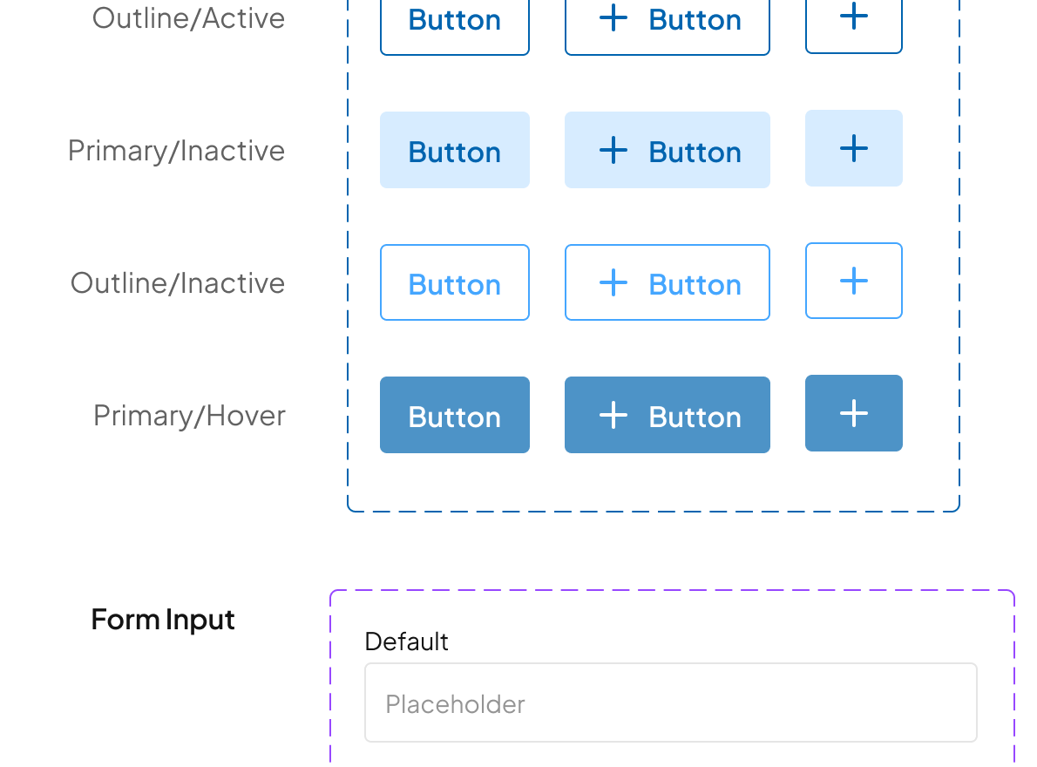Select the Outline/Active row label

pyautogui.click(x=188, y=18)
